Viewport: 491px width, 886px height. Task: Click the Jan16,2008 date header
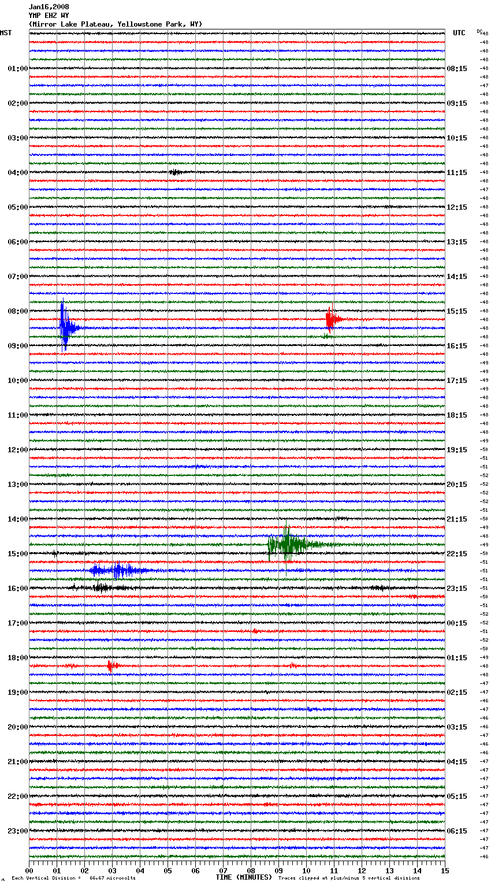point(49,7)
